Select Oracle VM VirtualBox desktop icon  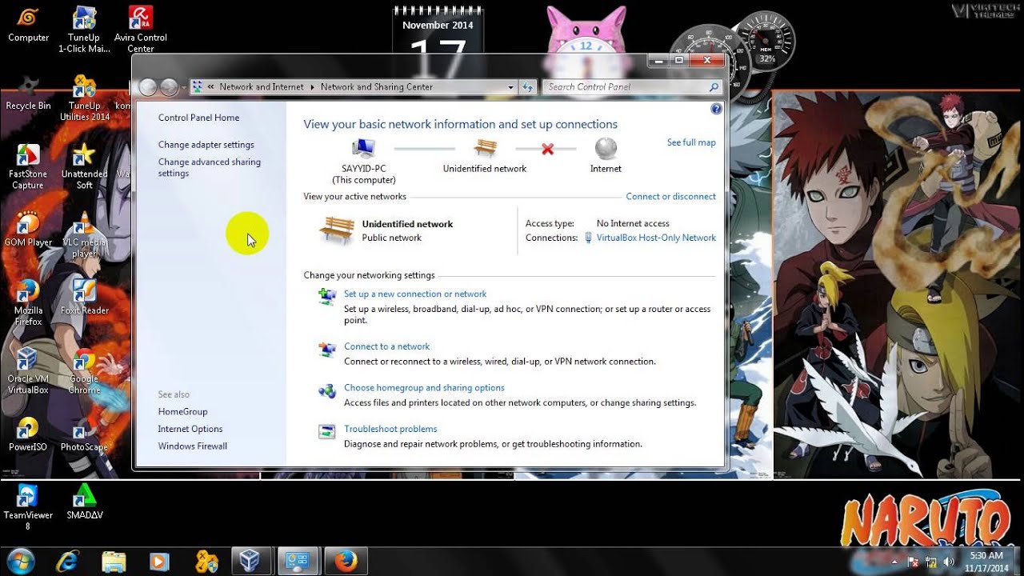[28, 370]
